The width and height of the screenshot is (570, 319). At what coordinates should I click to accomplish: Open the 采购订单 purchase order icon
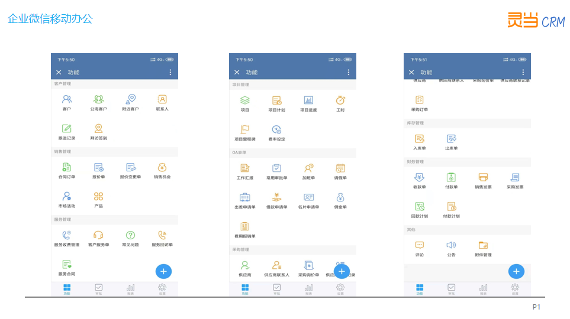pos(420,100)
